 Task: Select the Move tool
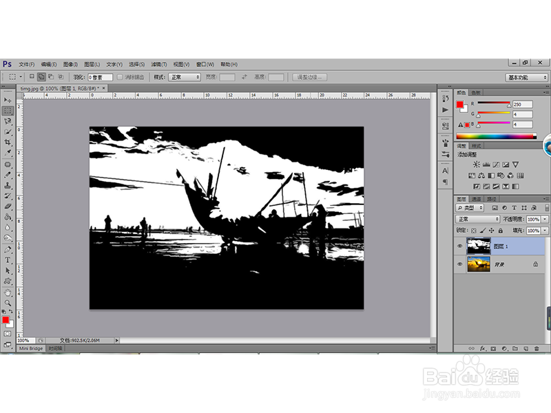[x=8, y=100]
